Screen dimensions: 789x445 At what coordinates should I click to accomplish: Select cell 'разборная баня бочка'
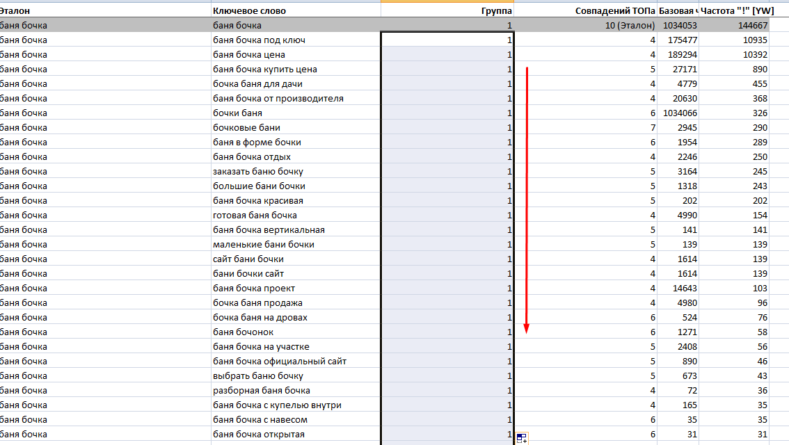[x=296, y=390]
